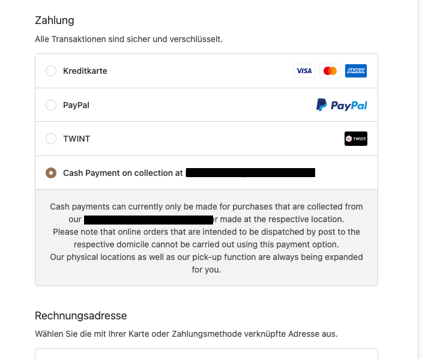Click the "Cash Payment on collection at" label

(123, 173)
